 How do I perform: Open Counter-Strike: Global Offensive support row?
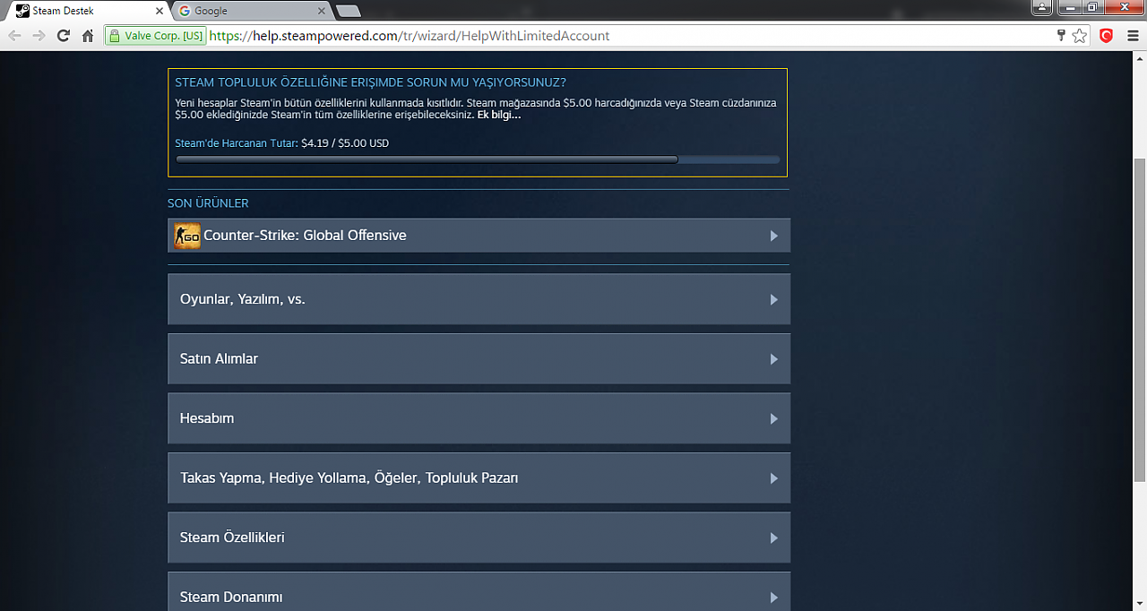pyautogui.click(x=479, y=236)
